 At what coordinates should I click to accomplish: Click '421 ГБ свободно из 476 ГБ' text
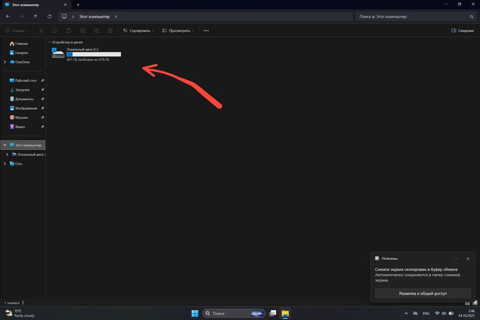click(x=88, y=60)
